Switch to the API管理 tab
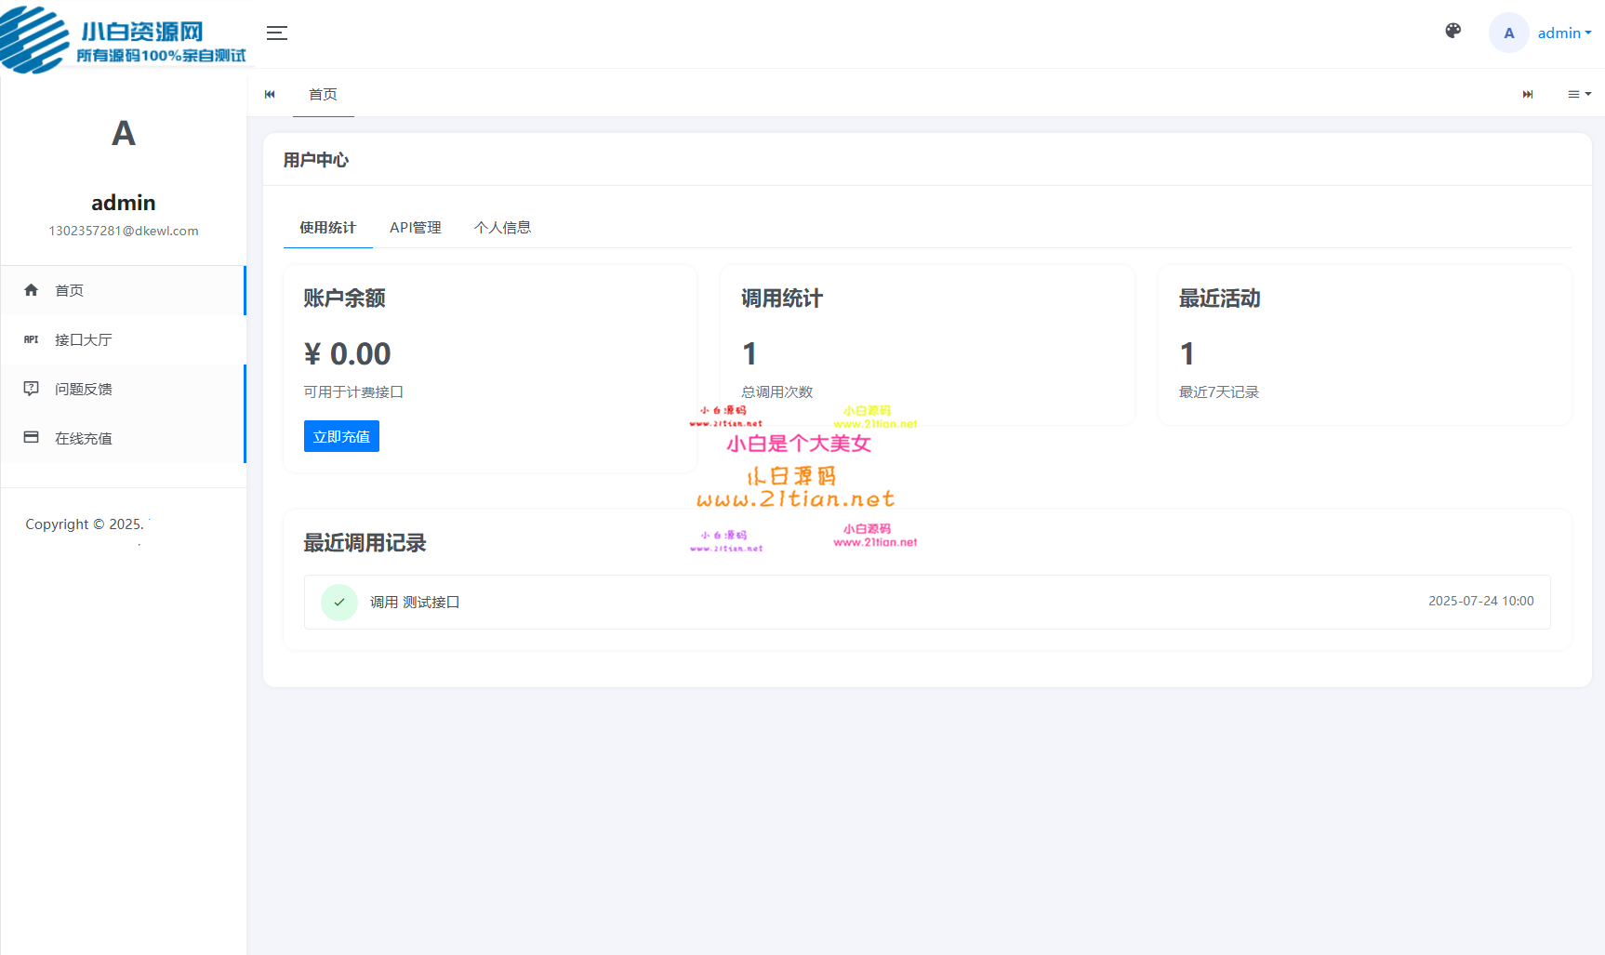This screenshot has height=955, width=1605. tap(416, 227)
